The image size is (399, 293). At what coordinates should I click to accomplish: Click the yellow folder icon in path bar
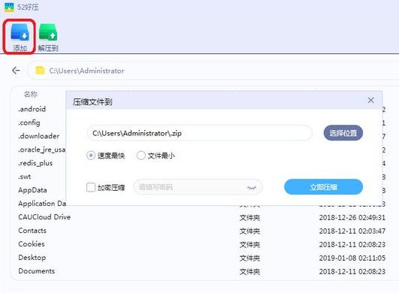[x=41, y=71]
